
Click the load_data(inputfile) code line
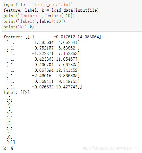point(51,10)
